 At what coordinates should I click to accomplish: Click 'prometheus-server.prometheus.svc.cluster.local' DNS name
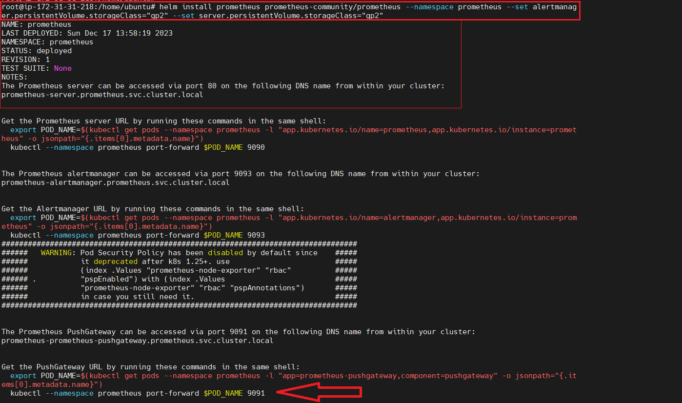[x=102, y=95]
